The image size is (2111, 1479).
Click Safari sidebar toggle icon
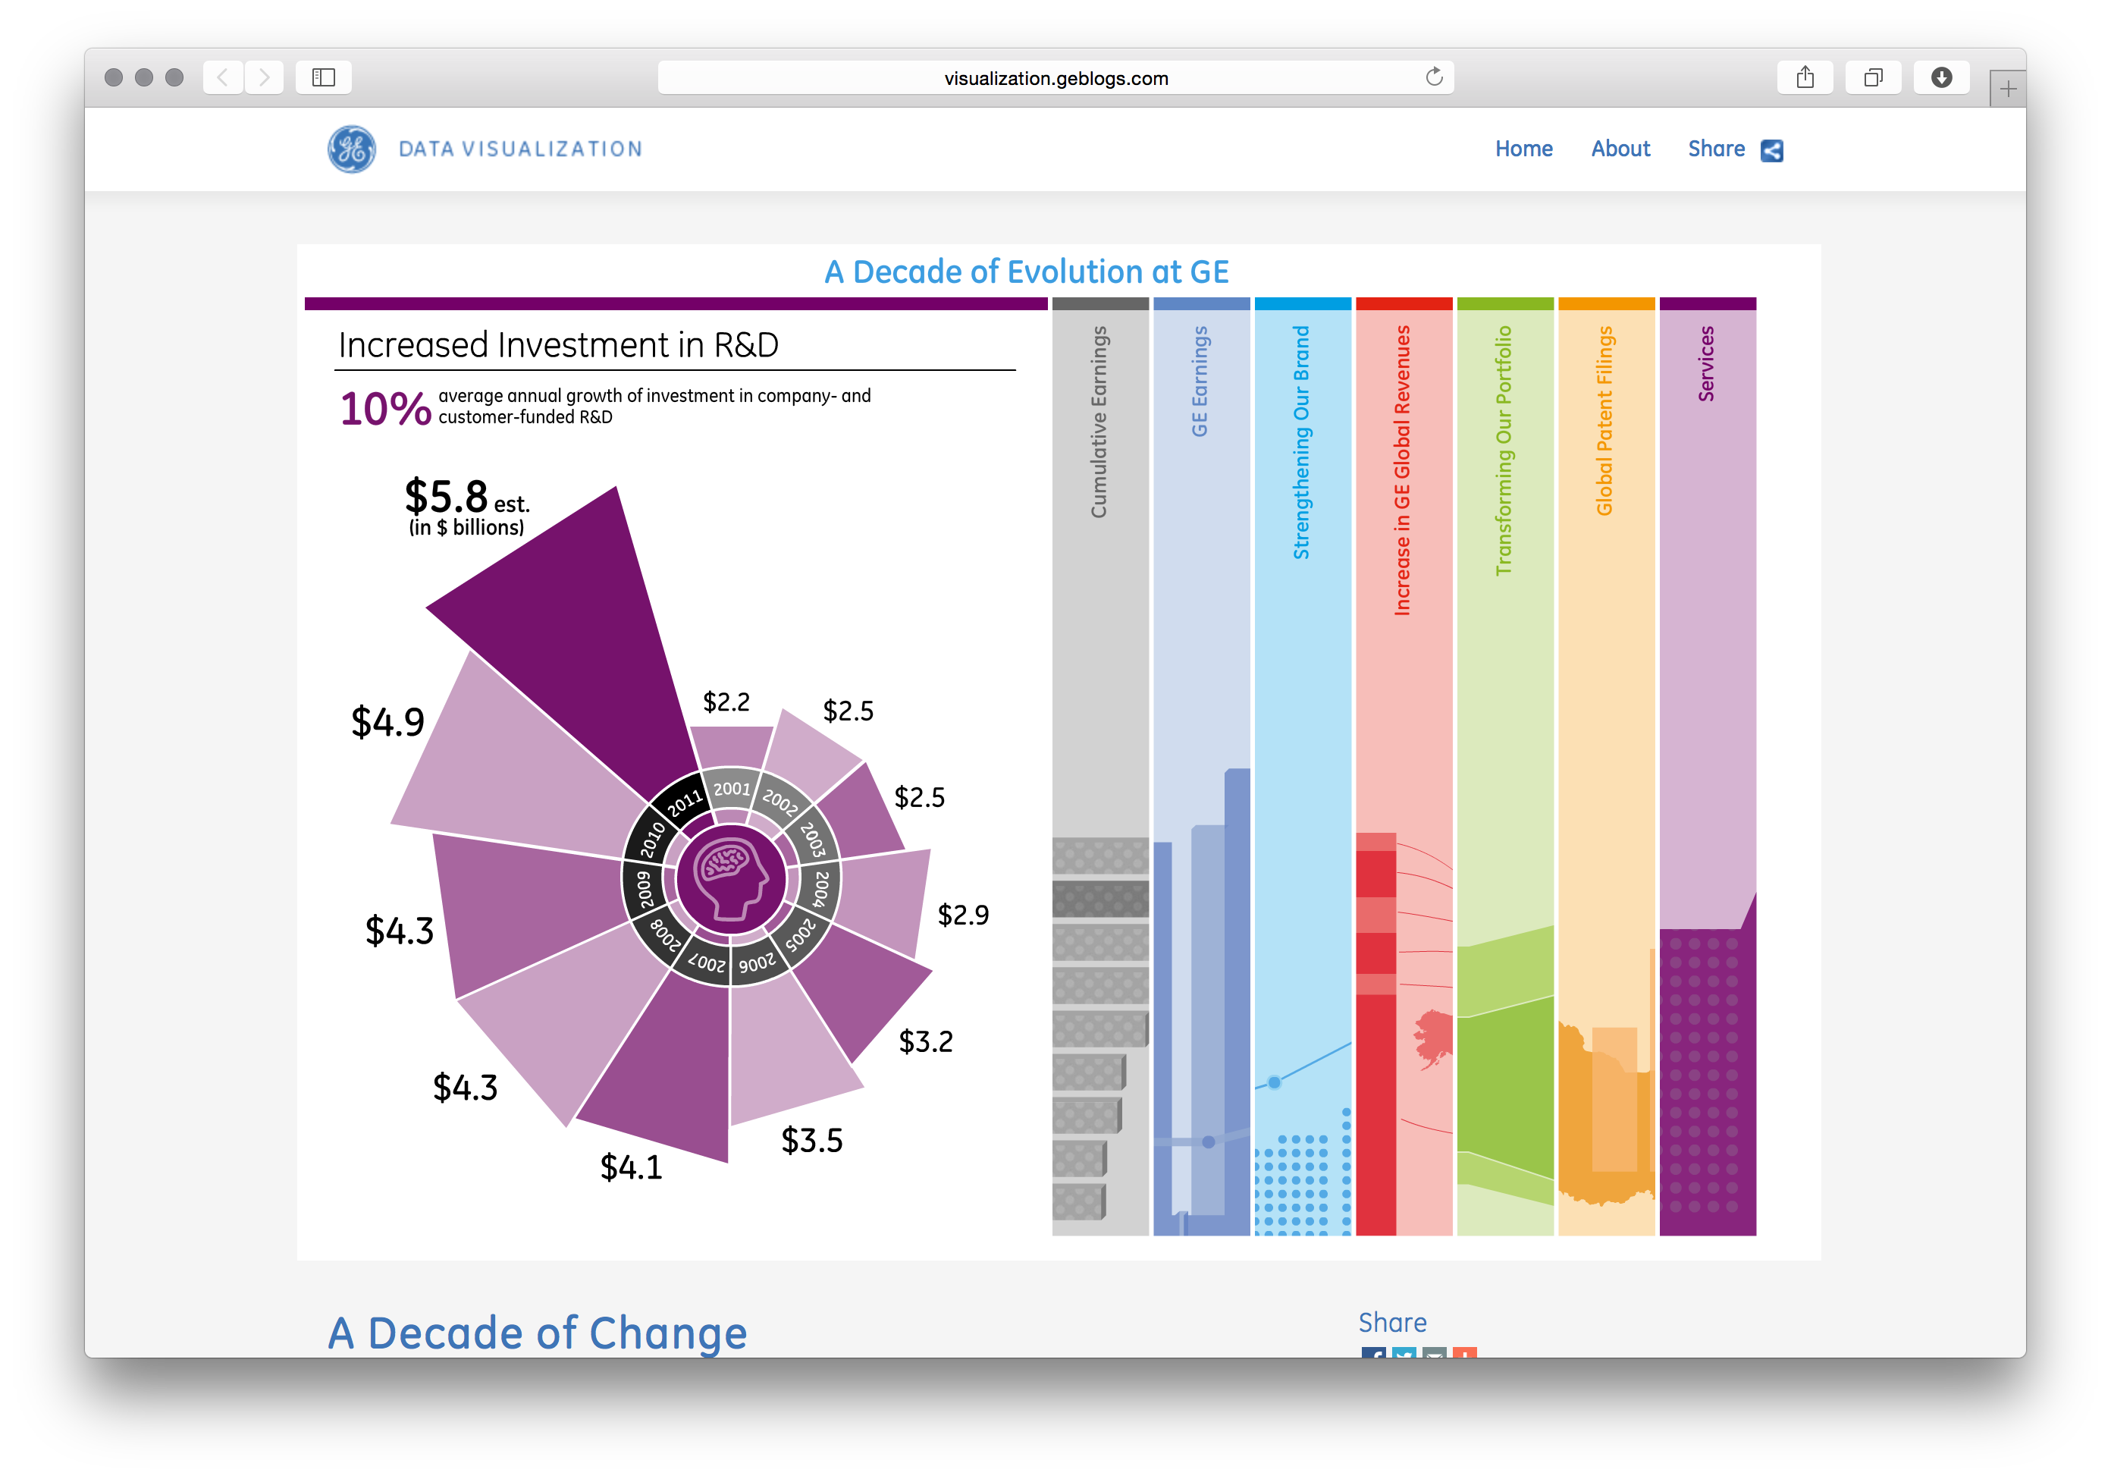pos(324,77)
